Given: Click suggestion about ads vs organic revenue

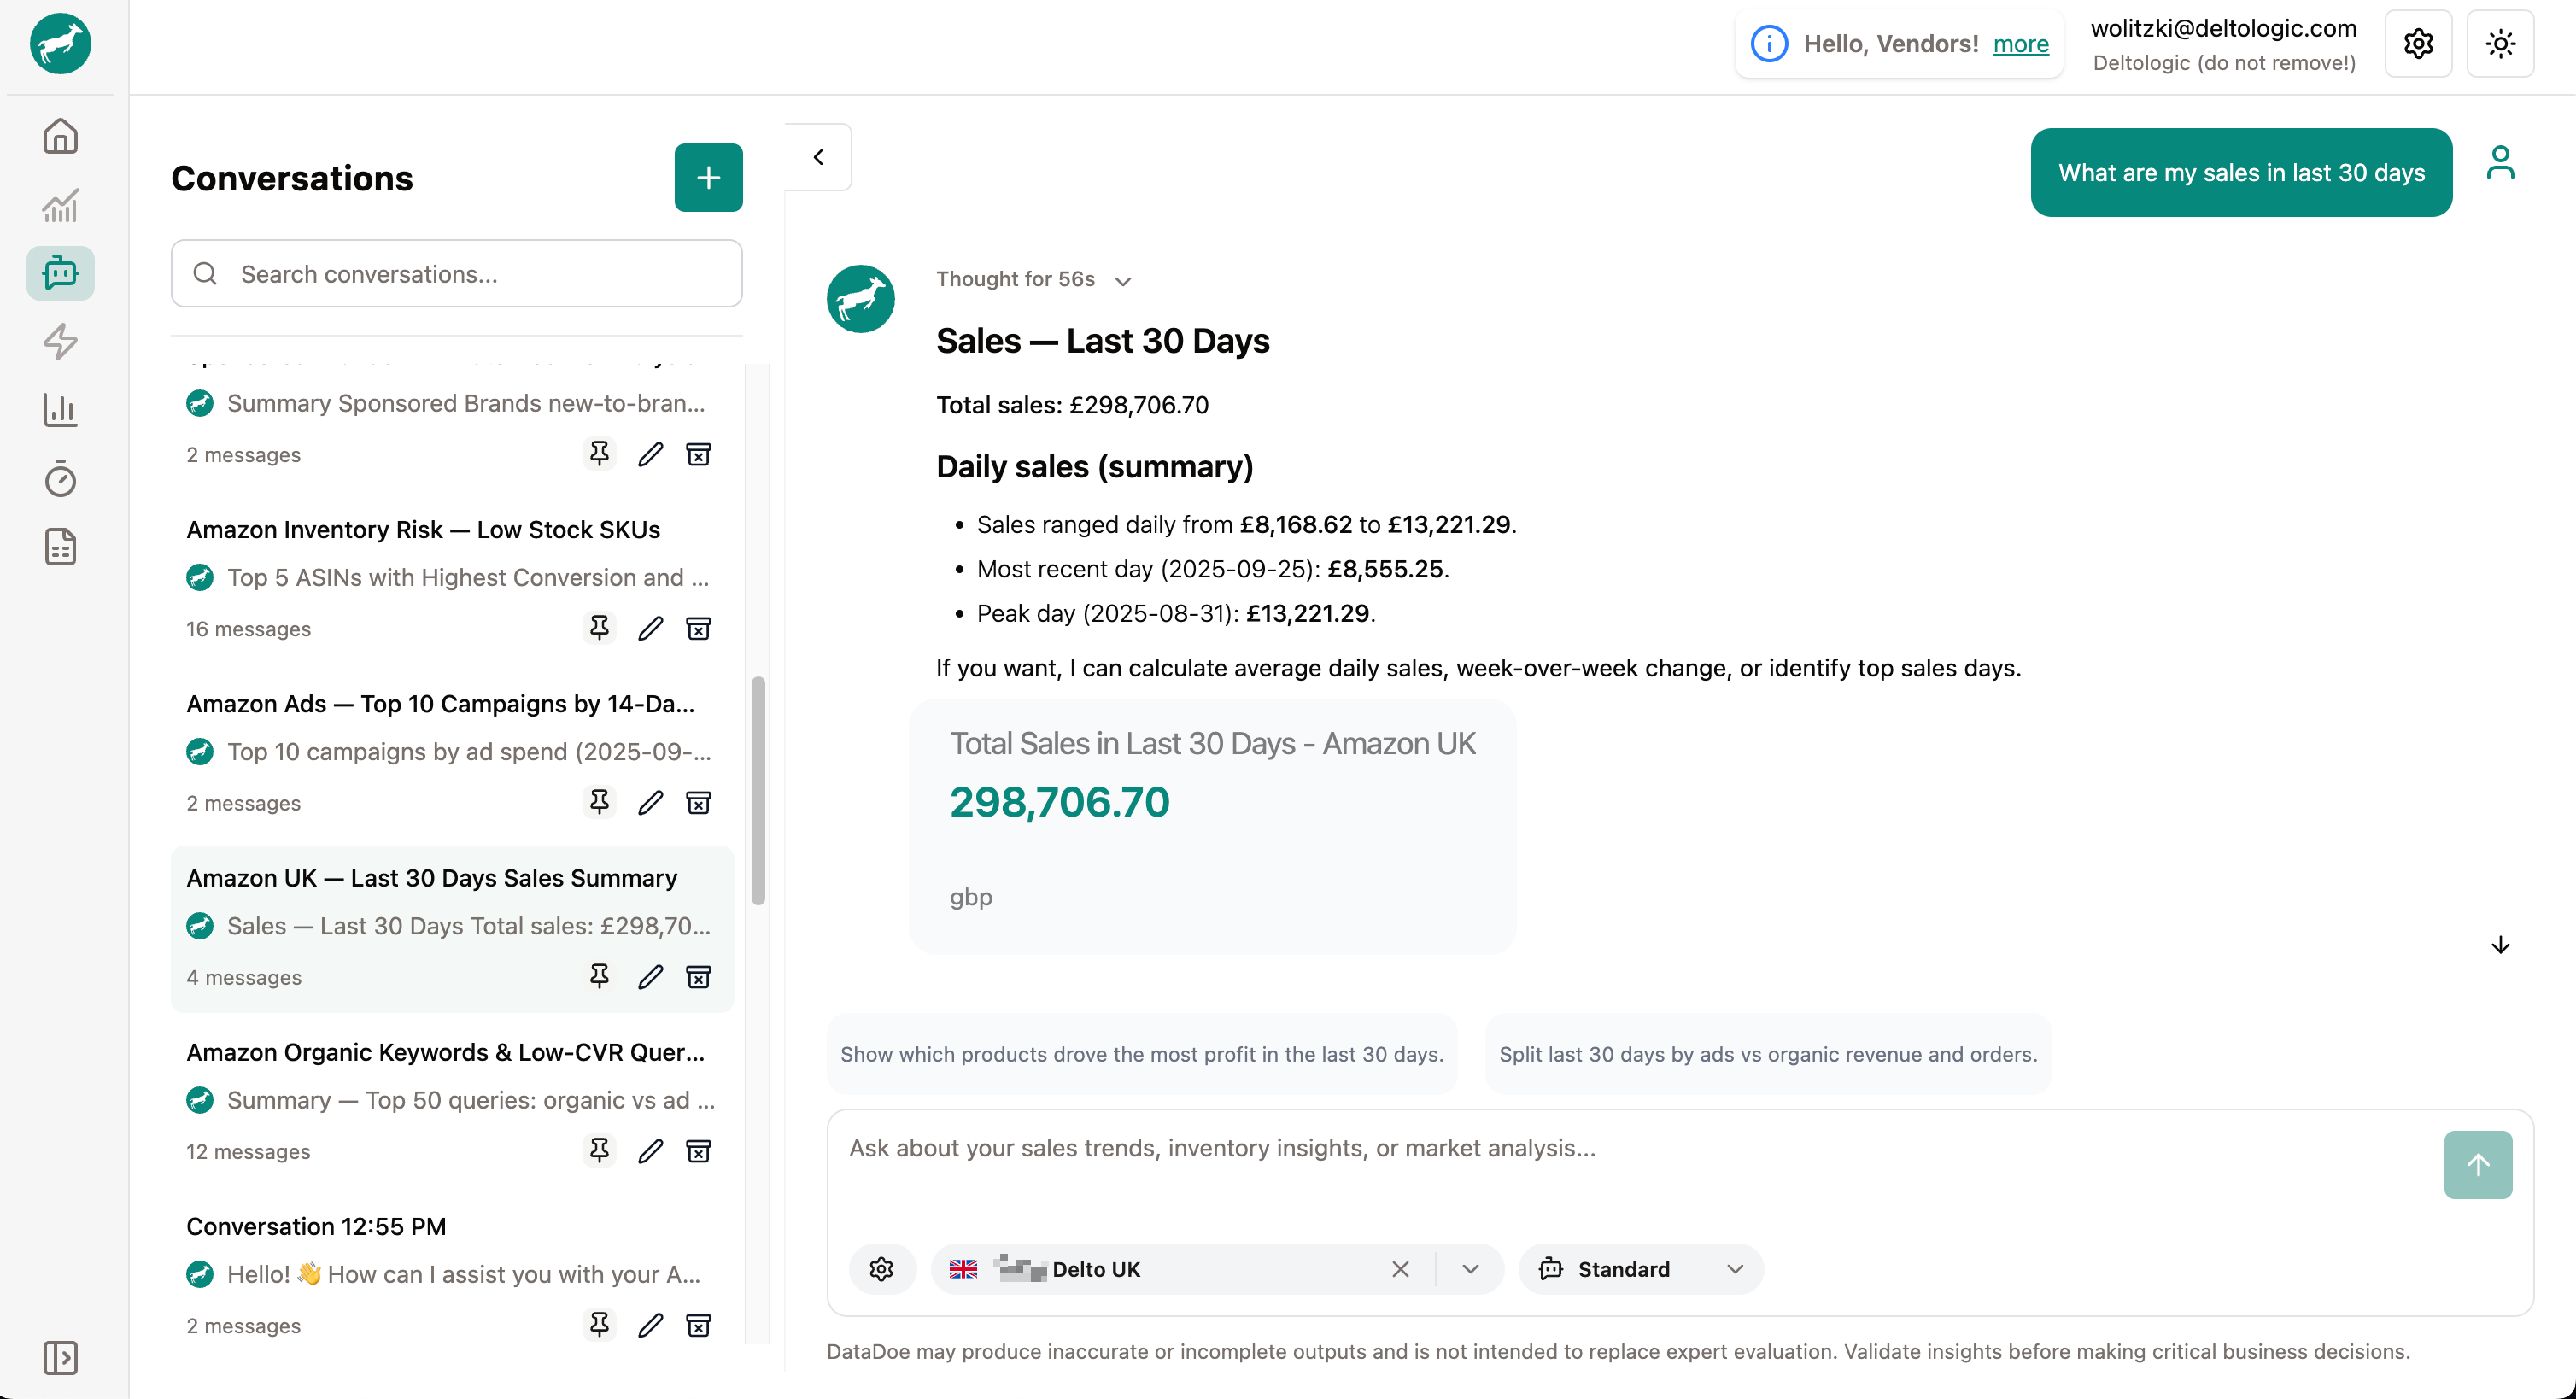Looking at the screenshot, I should pos(1767,1054).
